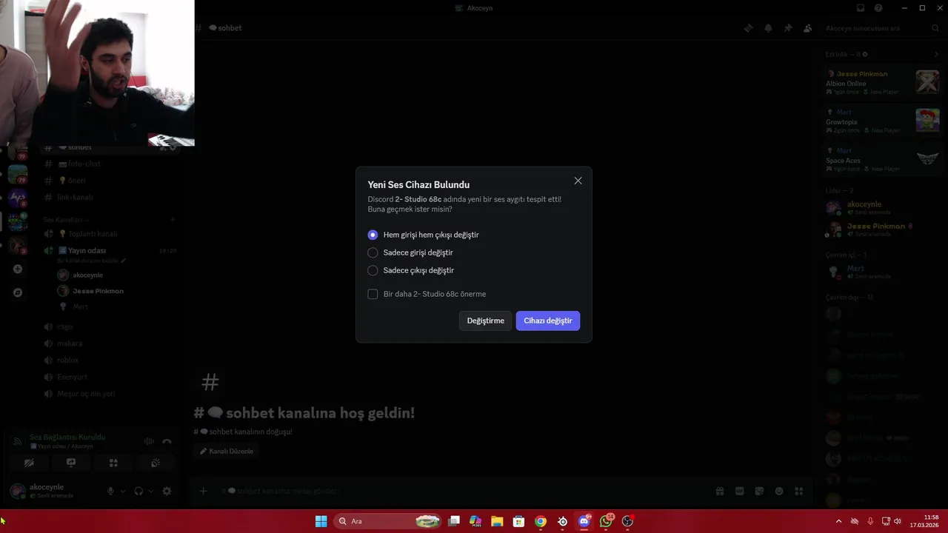
Task: Expand the Etkinlik section chevron
Action: pyautogui.click(x=937, y=54)
